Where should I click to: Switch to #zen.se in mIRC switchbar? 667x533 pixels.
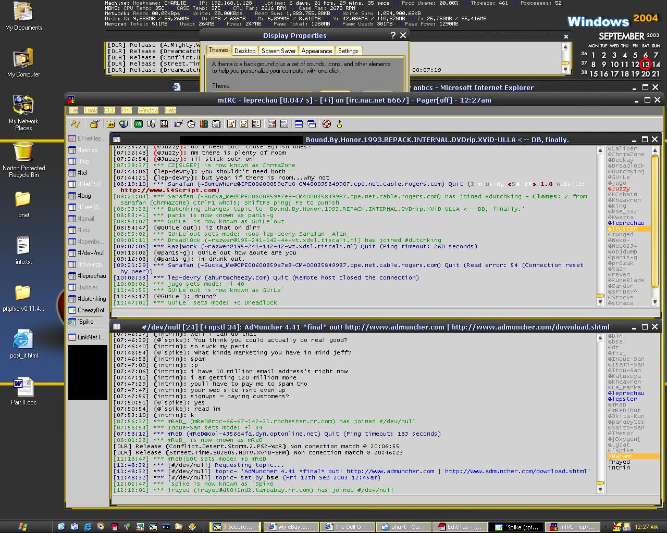click(x=88, y=150)
